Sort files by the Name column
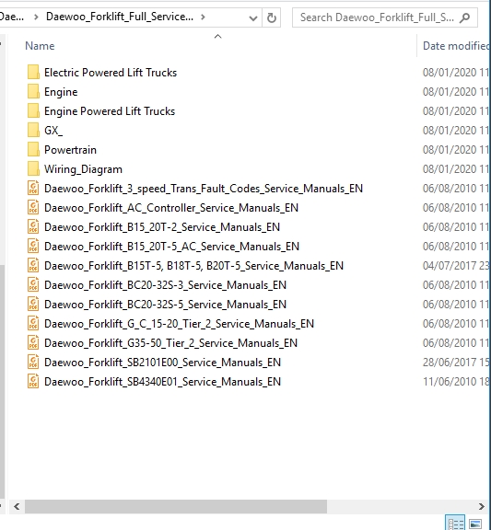Screen dimensions: 491x530 (40, 46)
